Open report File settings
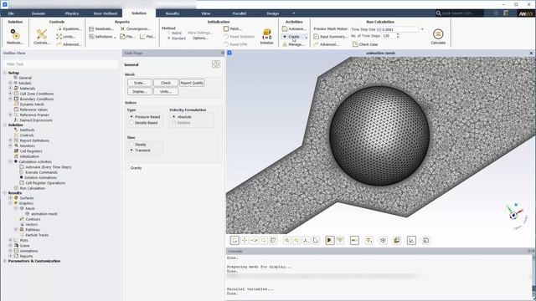The image size is (536, 301). pyautogui.click(x=127, y=37)
